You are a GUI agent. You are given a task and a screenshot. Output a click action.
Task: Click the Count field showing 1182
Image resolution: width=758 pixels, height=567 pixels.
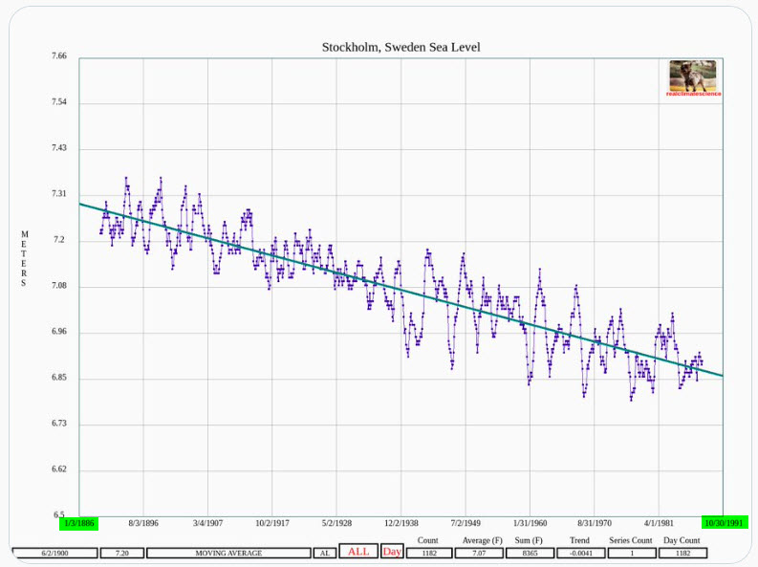(x=429, y=553)
